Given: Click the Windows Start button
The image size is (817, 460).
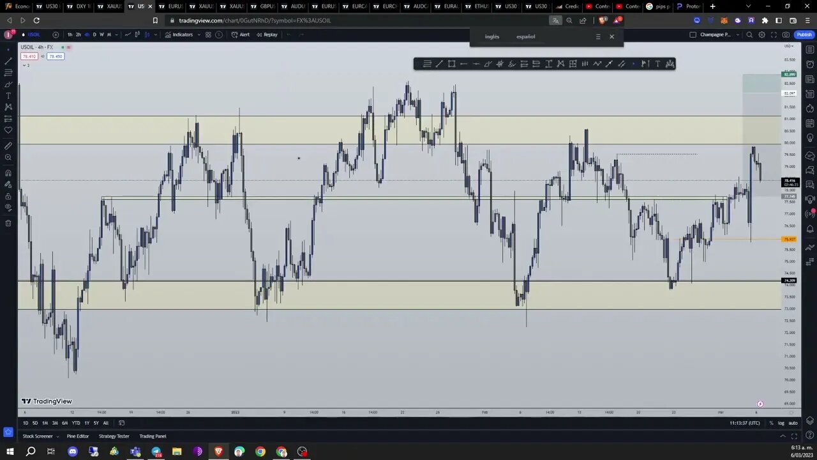Looking at the screenshot, I should coord(10,452).
